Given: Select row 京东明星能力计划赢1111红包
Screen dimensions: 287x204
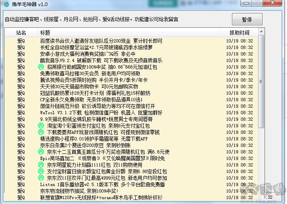Looking at the screenshot, I should click(131, 165).
